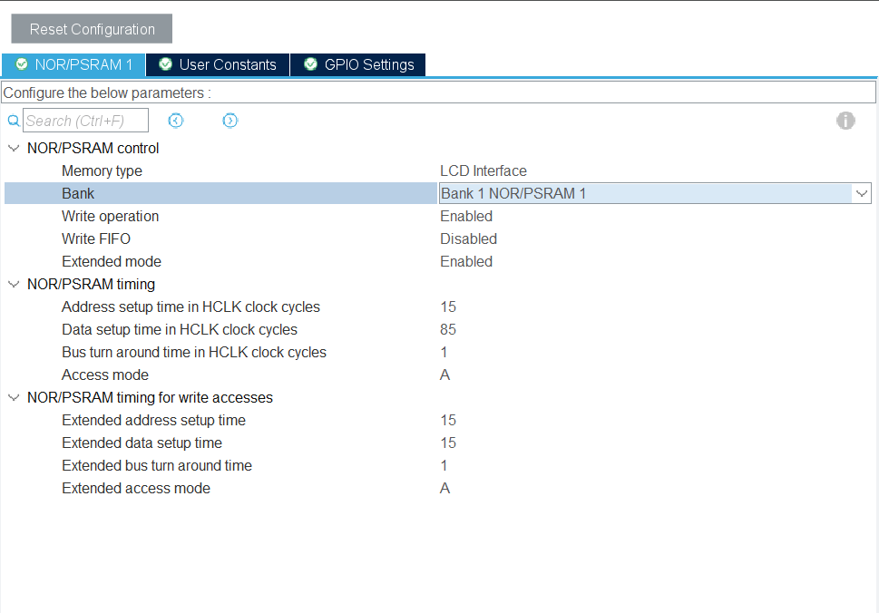Open the User Constants tab

(x=218, y=65)
